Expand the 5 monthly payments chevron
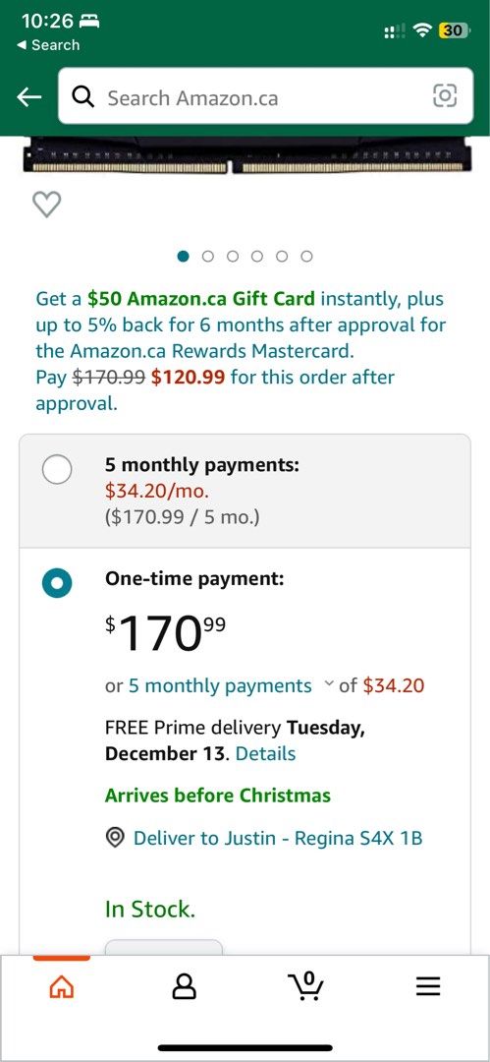490x1062 pixels. point(328,684)
